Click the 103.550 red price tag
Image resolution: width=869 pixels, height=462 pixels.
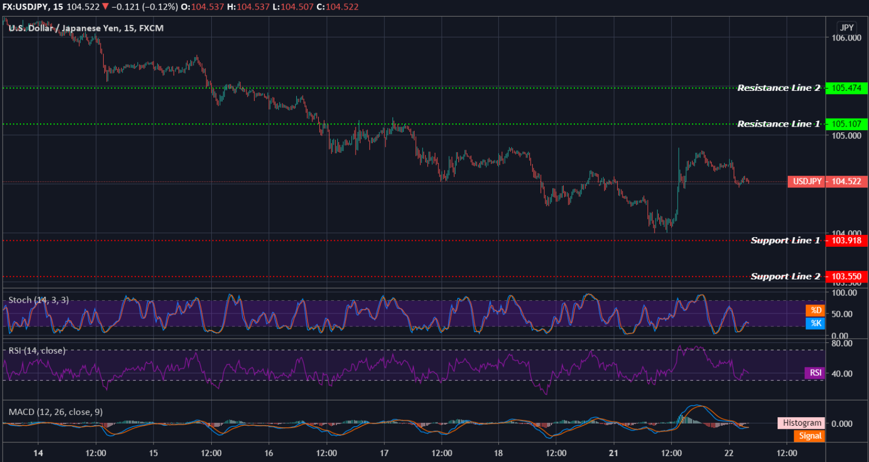pos(847,277)
